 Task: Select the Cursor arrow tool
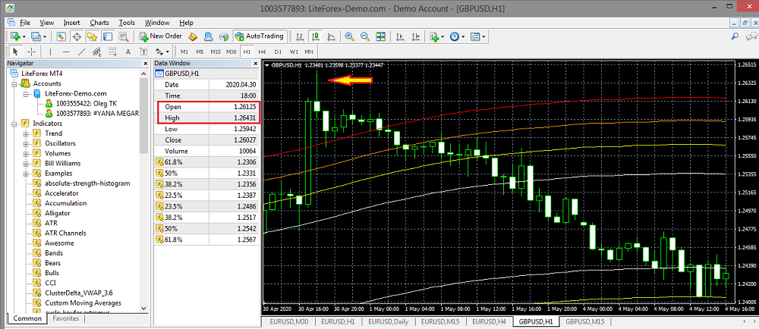click(15, 52)
